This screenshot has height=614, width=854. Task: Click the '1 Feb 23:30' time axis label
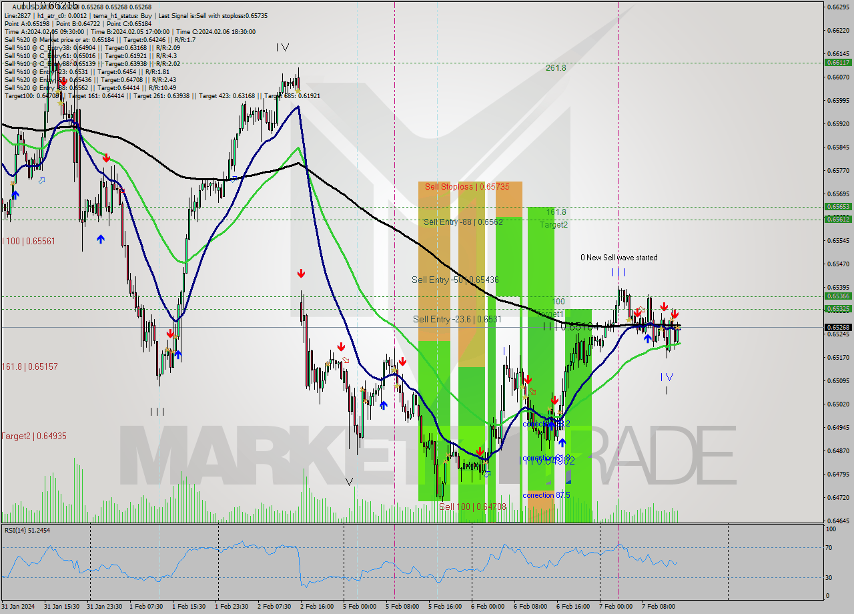tap(232, 607)
